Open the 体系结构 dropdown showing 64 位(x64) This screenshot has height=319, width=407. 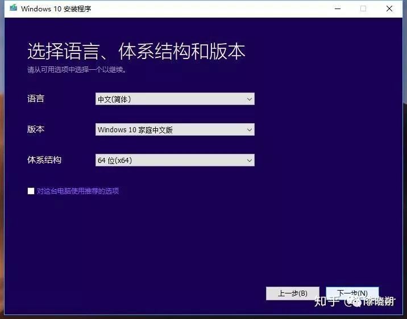(x=175, y=160)
